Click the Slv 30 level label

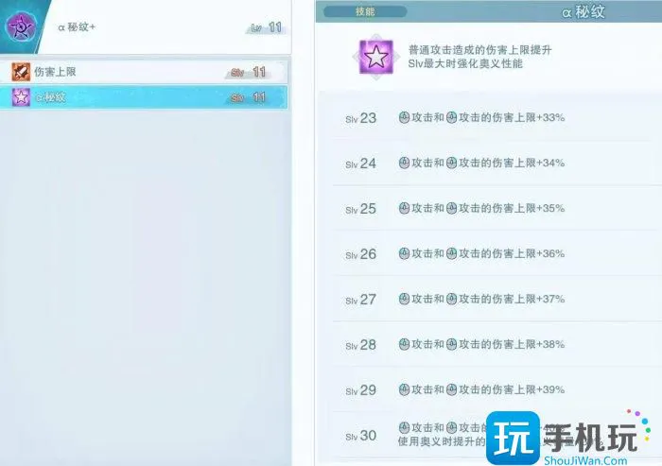tap(360, 436)
